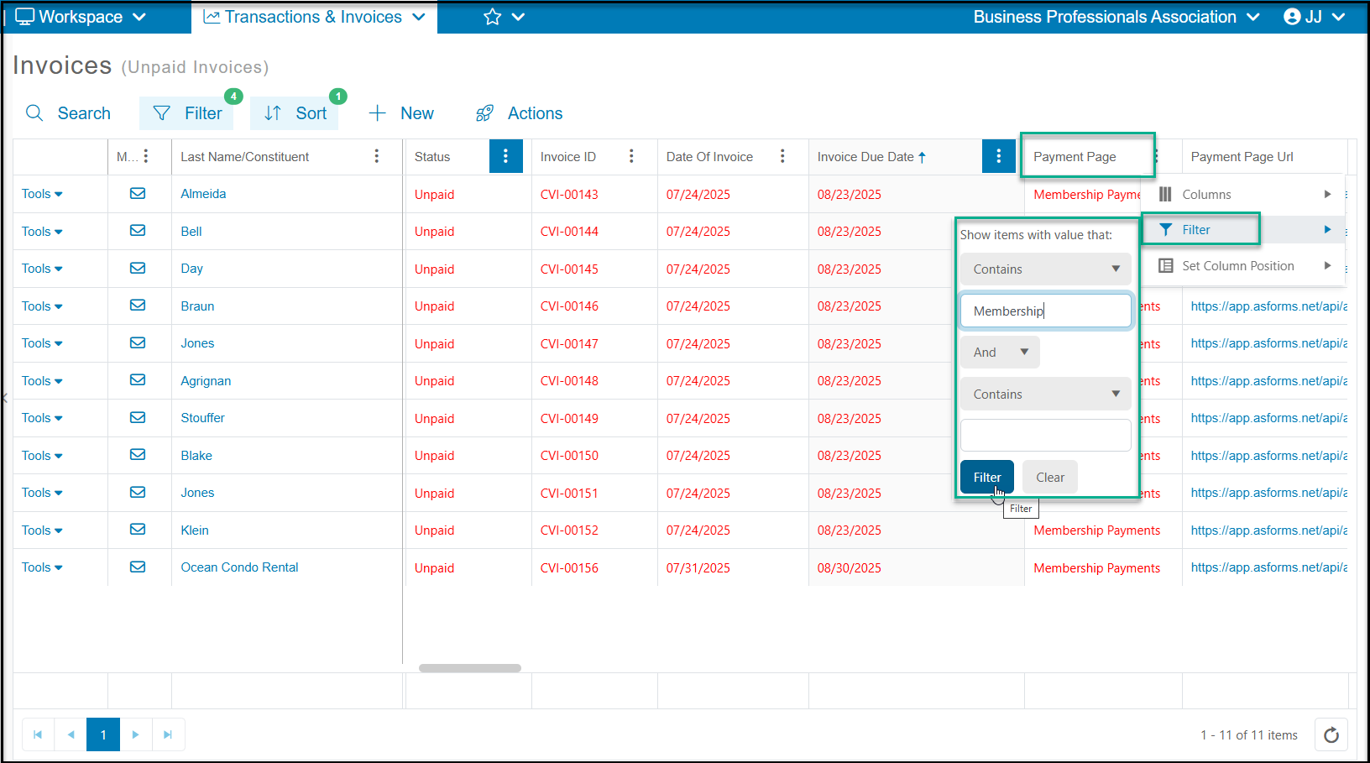Expand Tools dropdown for Klein row

(x=42, y=530)
